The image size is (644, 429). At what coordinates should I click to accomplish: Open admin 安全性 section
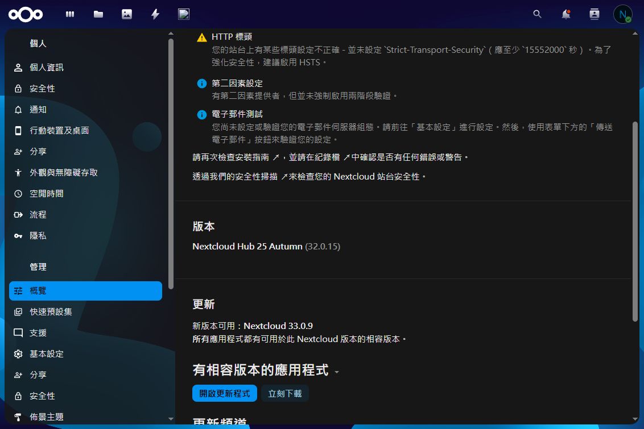pos(85,396)
